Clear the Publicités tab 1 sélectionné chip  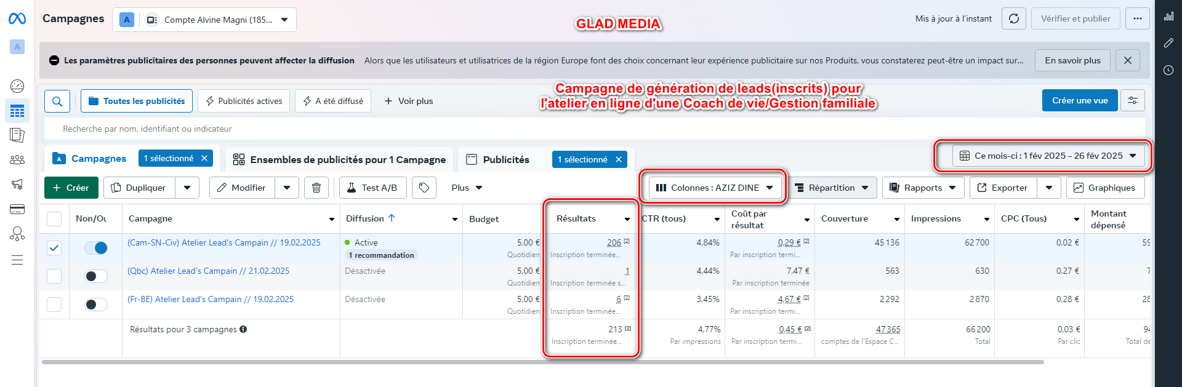619,159
